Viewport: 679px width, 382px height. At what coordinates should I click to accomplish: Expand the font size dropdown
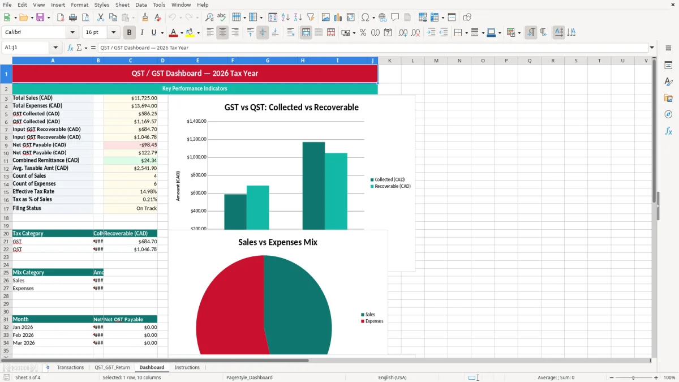pyautogui.click(x=114, y=33)
